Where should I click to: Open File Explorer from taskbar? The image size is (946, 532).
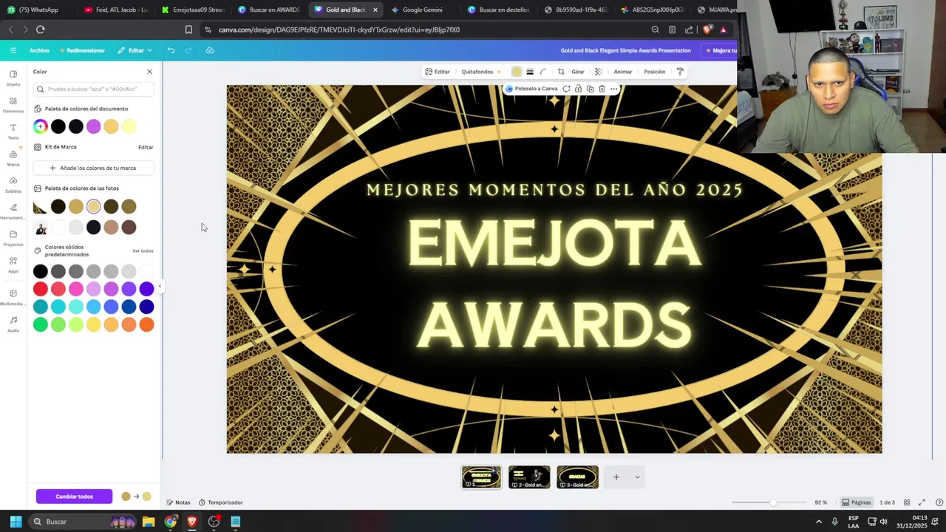tap(149, 522)
